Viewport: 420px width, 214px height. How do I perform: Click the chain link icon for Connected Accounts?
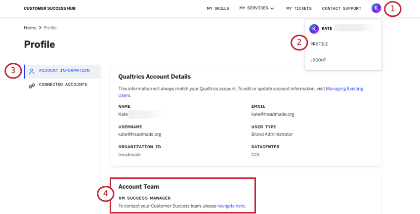pos(32,86)
